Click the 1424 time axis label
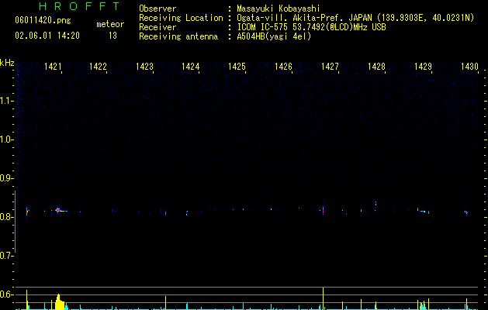Screen dimensions: 488x310 point(191,66)
